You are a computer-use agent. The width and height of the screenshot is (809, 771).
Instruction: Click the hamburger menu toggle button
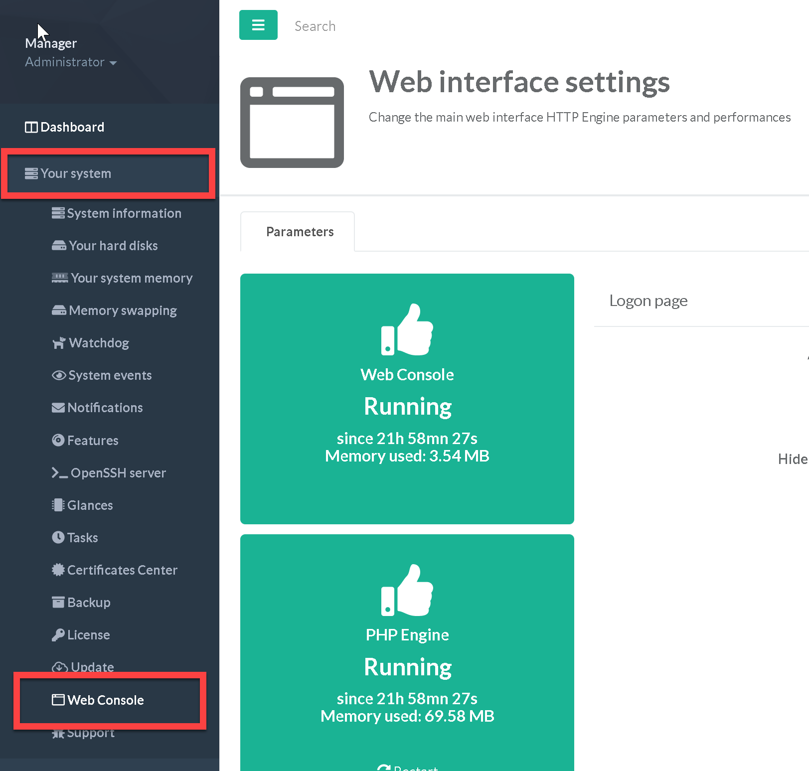pos(258,25)
